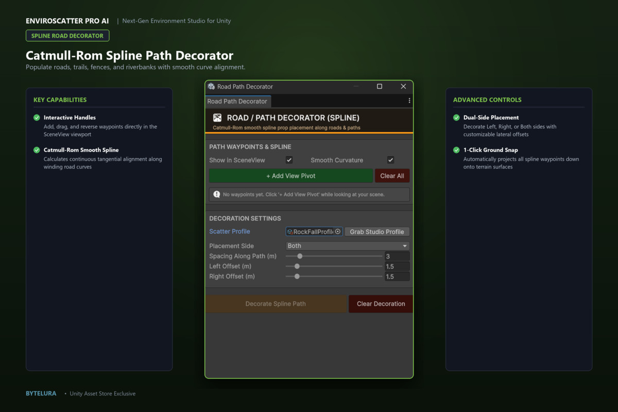This screenshot has height=412, width=618.
Task: Click the Unity Asset Store Exclusive text
Action: pyautogui.click(x=102, y=393)
